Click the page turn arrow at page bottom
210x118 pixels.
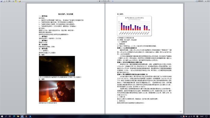pos(181,111)
